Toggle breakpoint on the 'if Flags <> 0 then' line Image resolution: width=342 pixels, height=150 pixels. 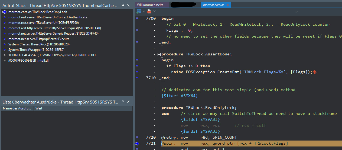137,66
